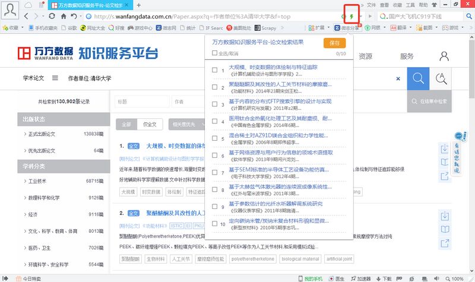Click the undo closed-tab arrow icon

click(x=74, y=17)
